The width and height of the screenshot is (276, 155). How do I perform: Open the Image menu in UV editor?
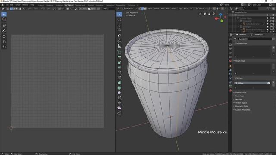pos(43,9)
